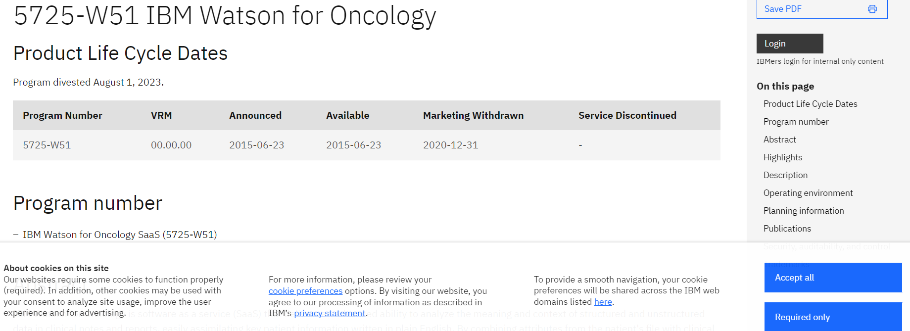
Task: Open the cookie preferences link
Action: point(305,291)
